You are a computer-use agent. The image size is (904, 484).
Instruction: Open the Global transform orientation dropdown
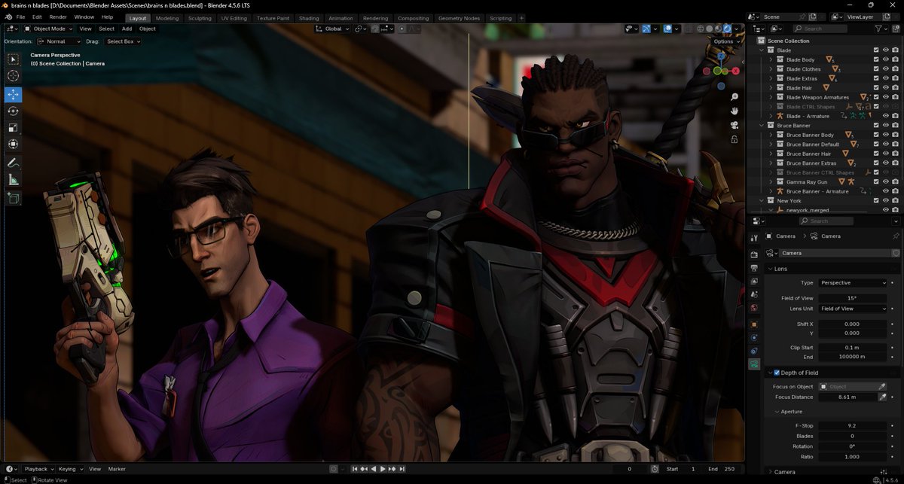point(332,29)
